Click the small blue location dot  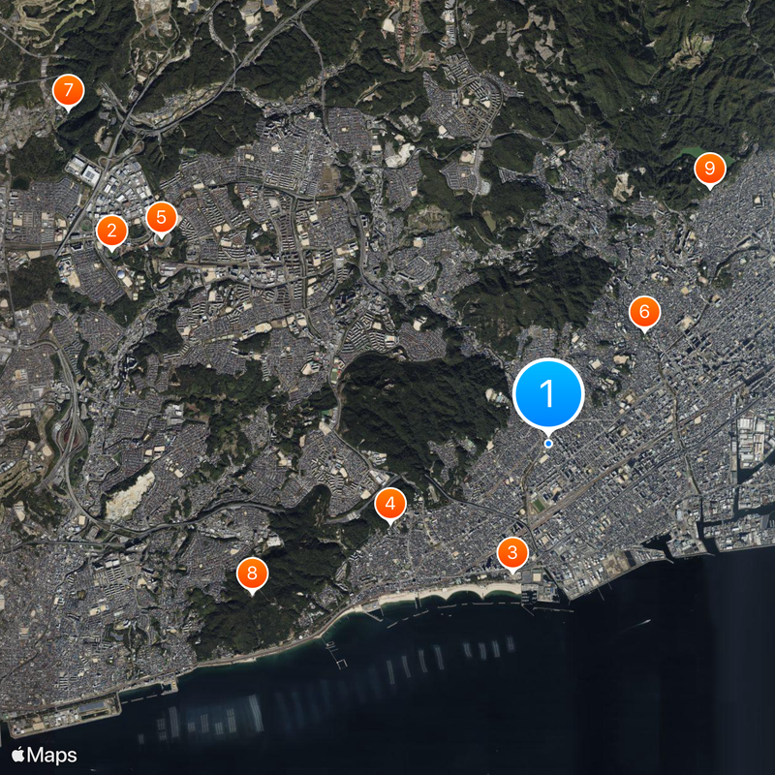coord(548,444)
